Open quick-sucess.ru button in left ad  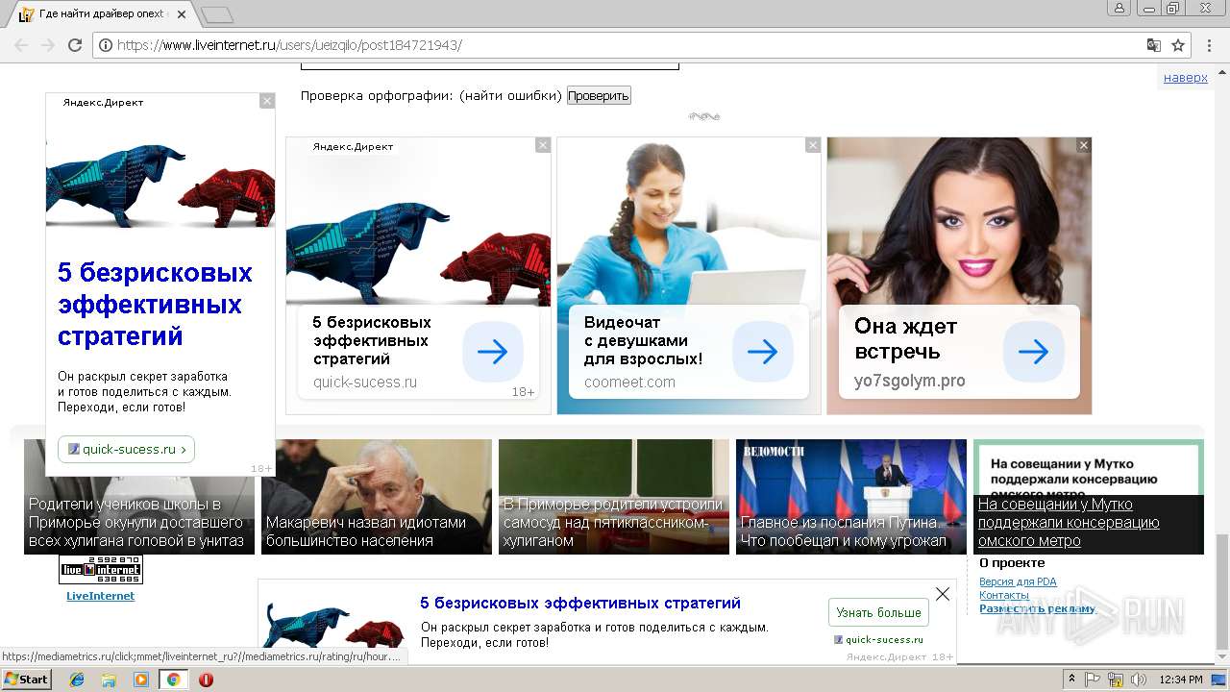click(x=126, y=449)
